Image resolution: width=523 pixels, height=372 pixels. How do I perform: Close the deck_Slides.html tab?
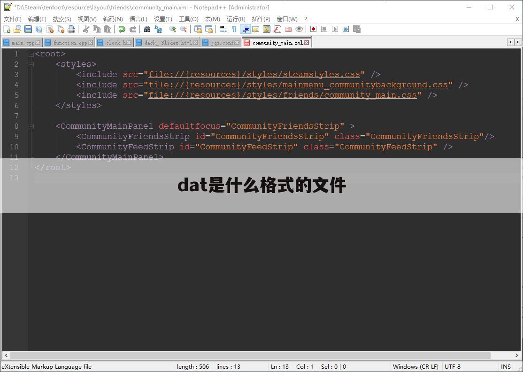[x=196, y=42]
